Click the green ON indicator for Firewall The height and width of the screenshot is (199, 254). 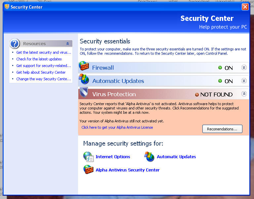(220, 68)
